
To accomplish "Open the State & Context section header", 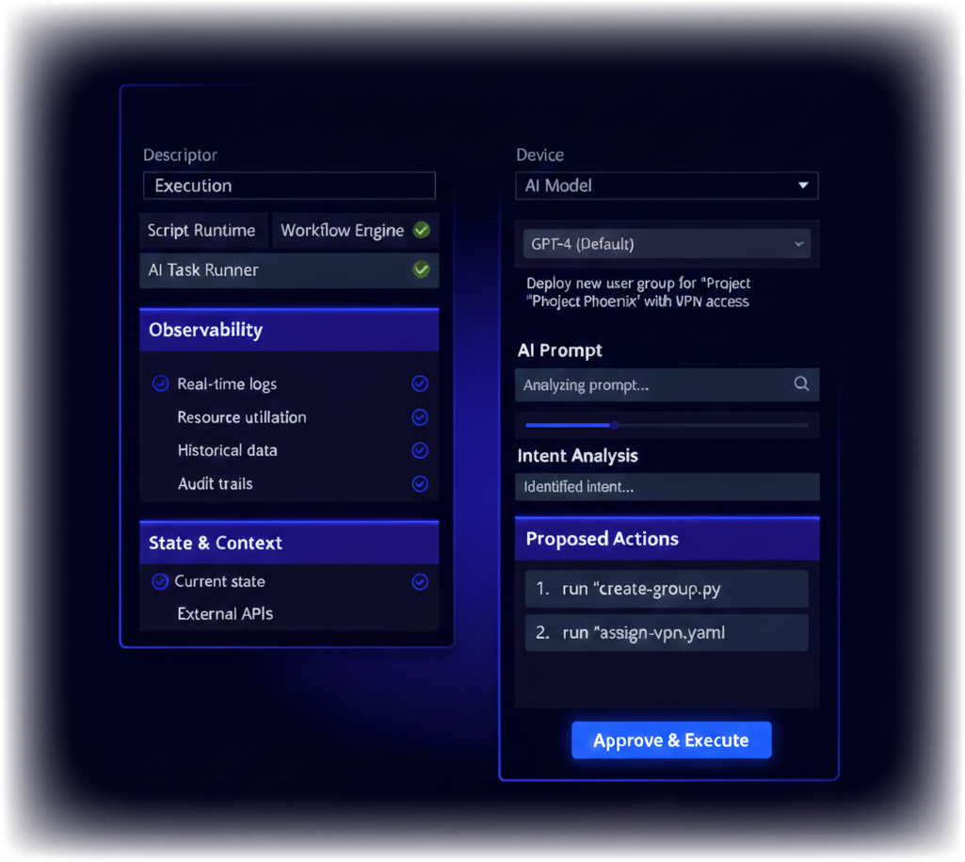I will coord(289,544).
